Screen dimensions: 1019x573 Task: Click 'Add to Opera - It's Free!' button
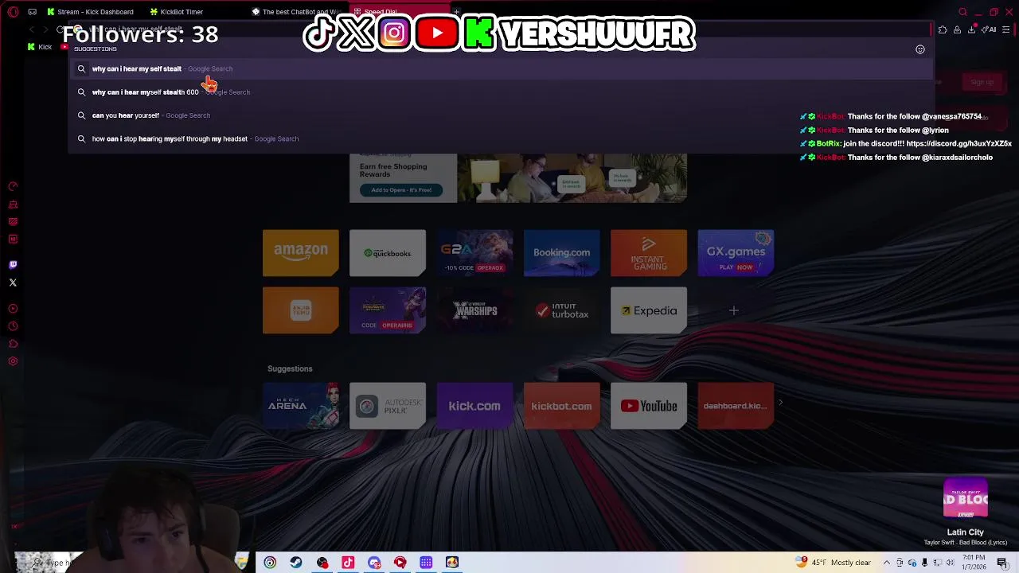[401, 190]
